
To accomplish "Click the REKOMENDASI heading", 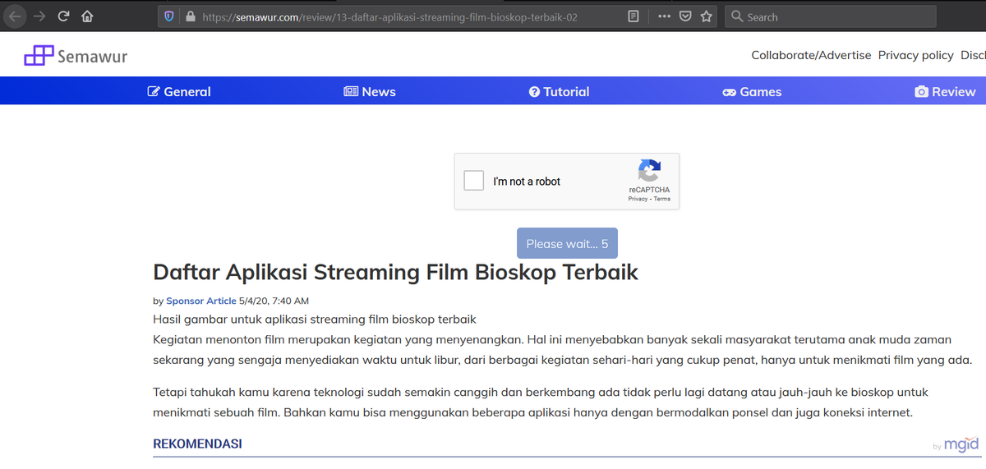I will [x=197, y=444].
